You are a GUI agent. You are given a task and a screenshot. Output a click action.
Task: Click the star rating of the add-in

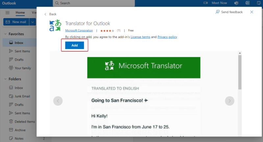coord(107,31)
